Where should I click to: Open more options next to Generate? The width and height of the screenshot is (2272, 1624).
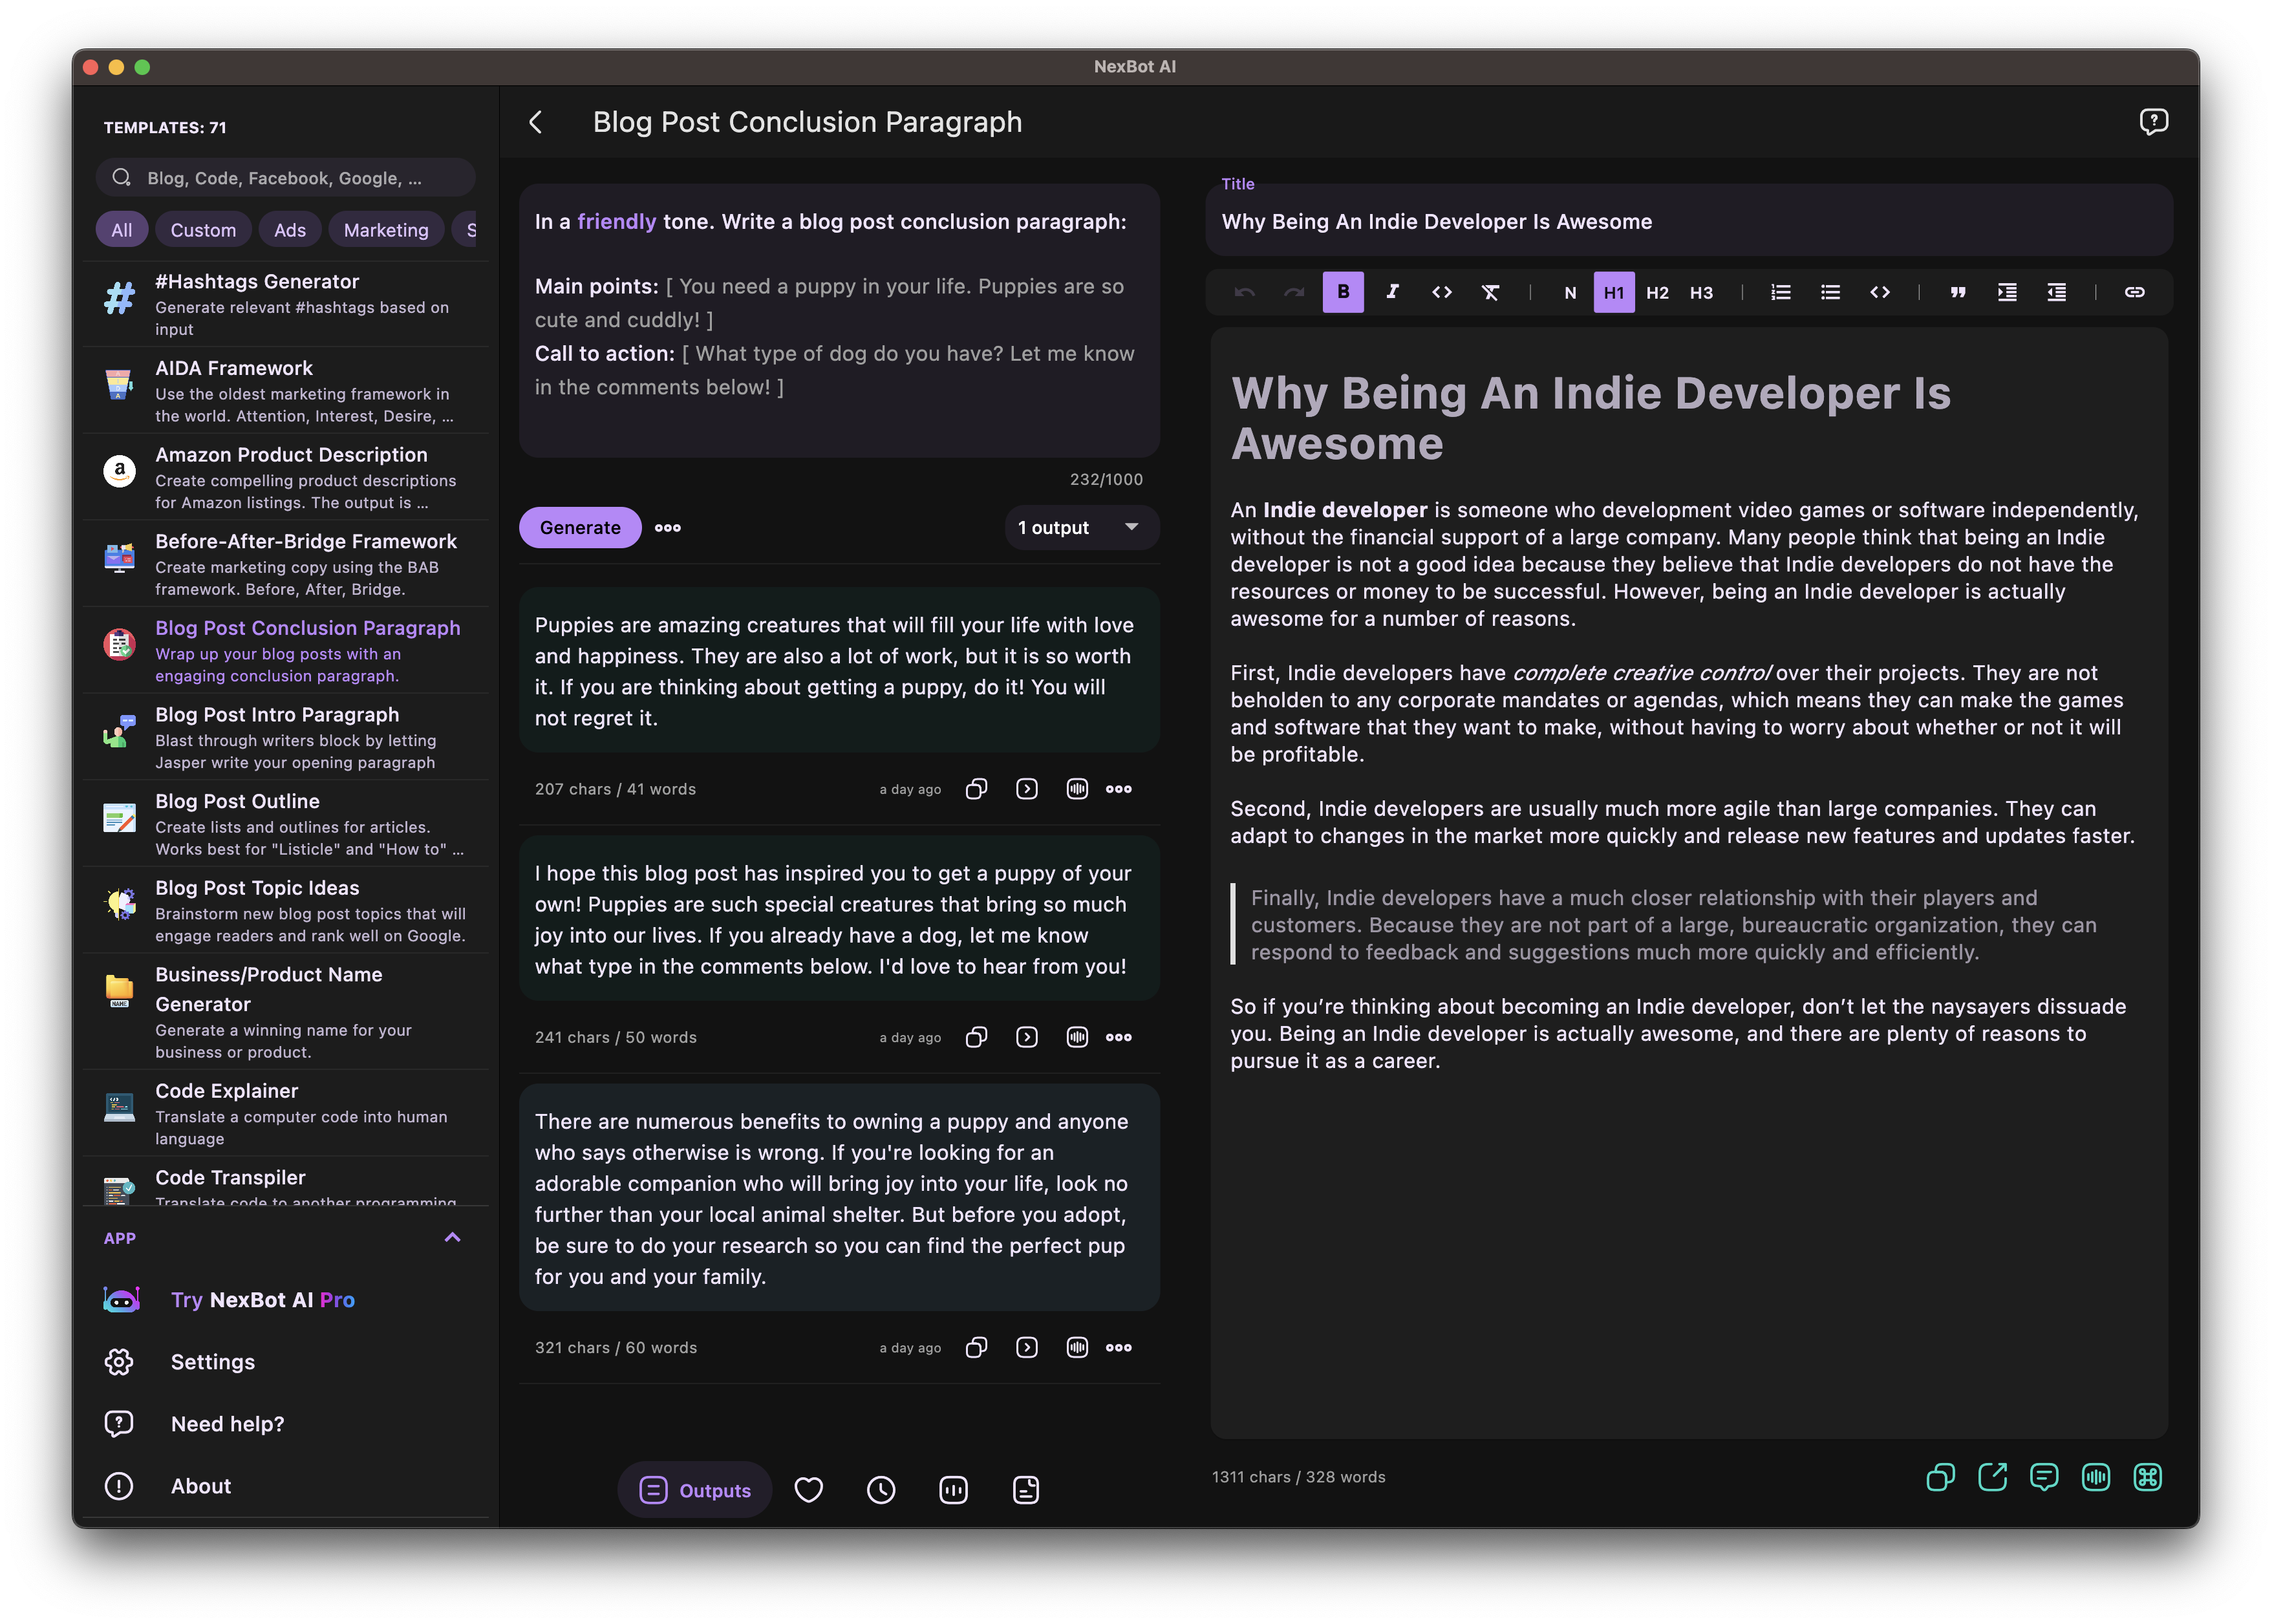click(667, 527)
